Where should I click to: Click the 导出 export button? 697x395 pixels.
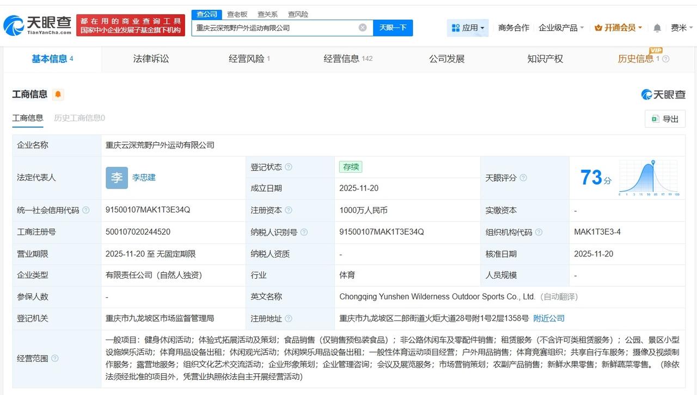(x=665, y=119)
